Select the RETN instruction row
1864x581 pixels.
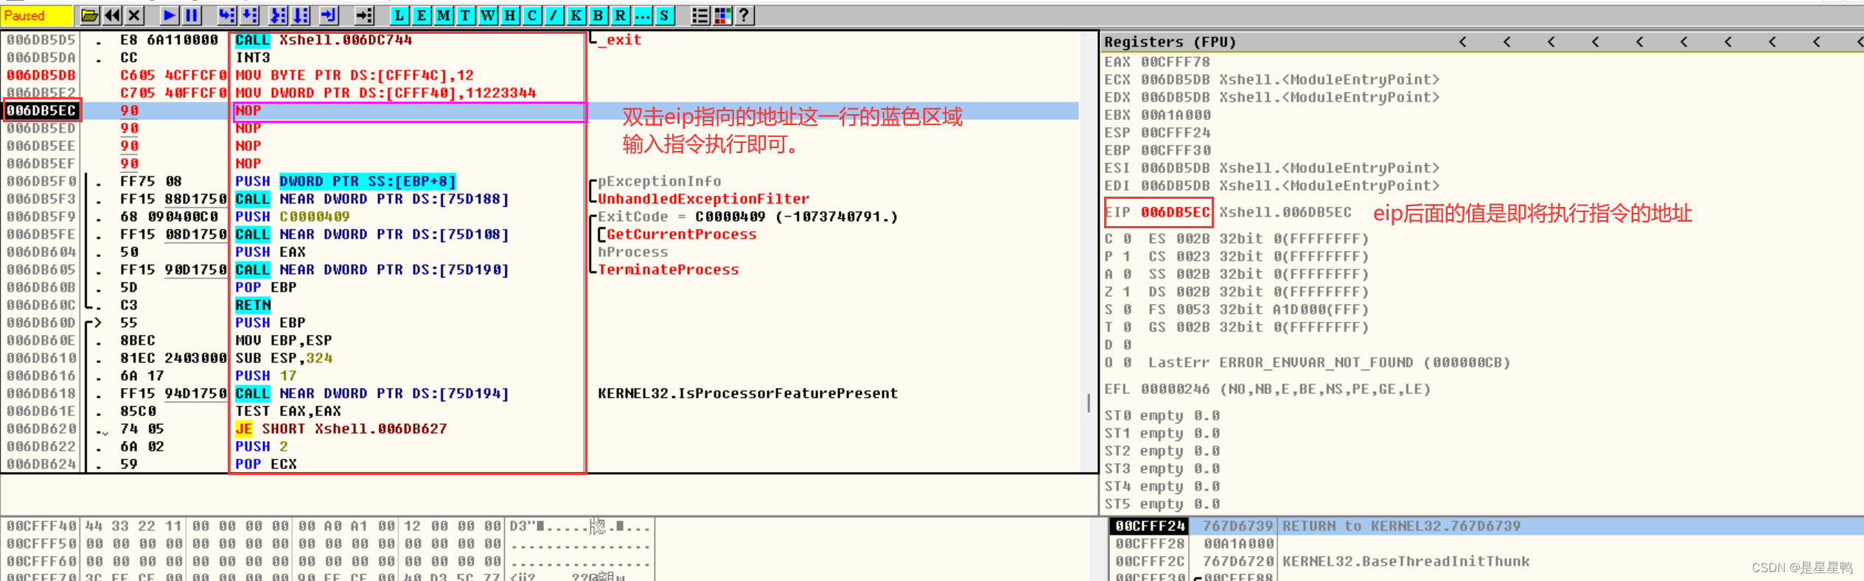click(x=253, y=305)
